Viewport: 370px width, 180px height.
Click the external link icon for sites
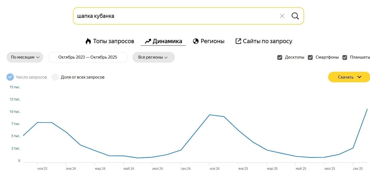click(238, 41)
